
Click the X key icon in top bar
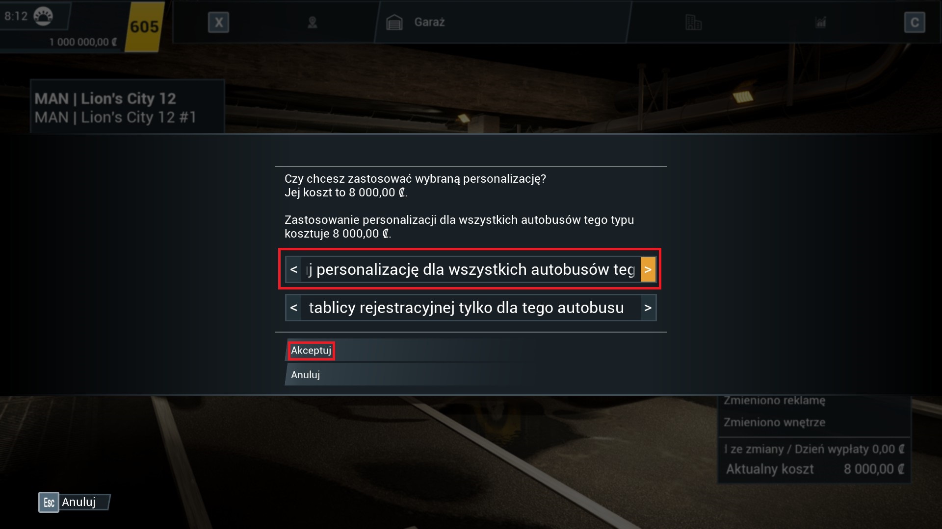pyautogui.click(x=218, y=23)
